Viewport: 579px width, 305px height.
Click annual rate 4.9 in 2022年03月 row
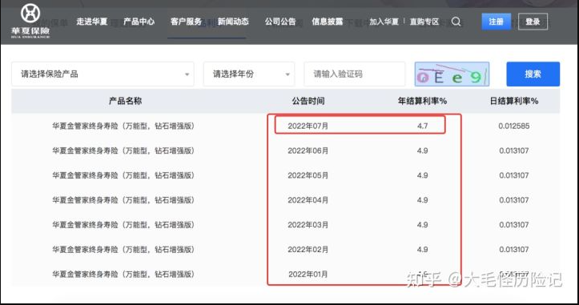[x=422, y=225]
